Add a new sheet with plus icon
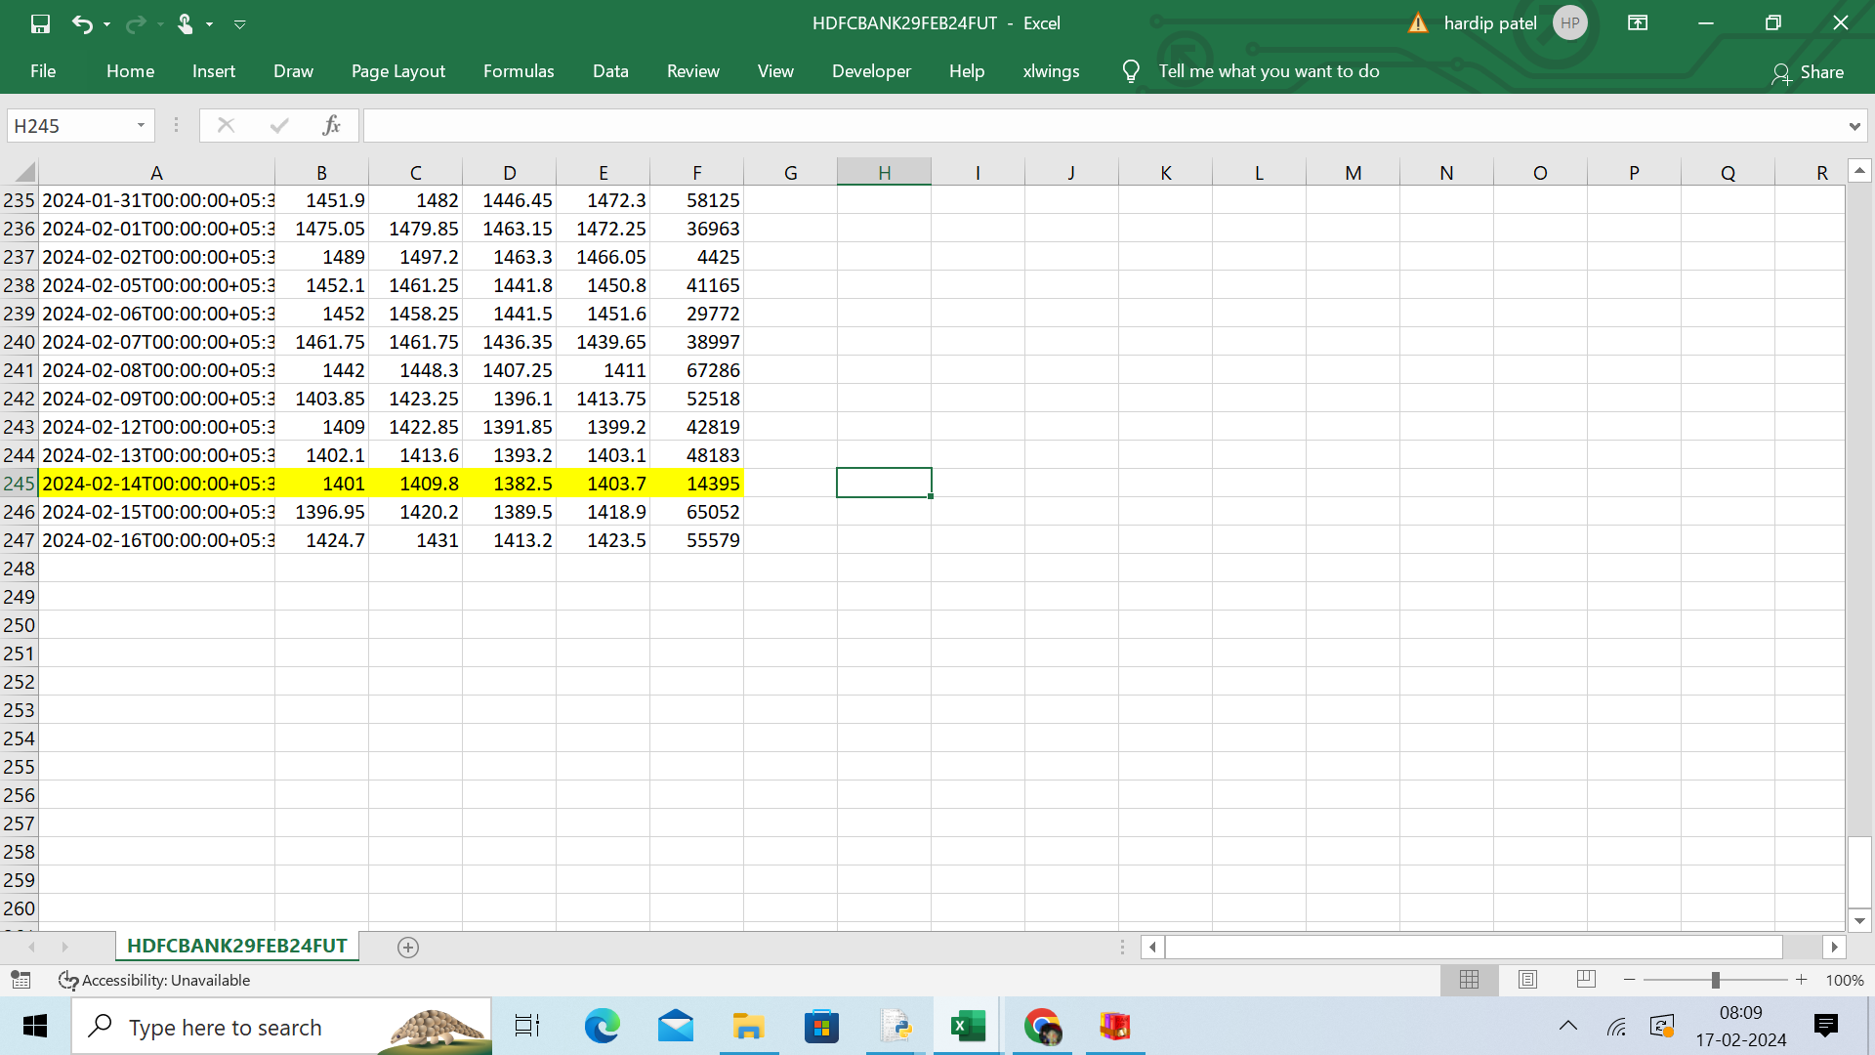1875x1055 pixels. tap(408, 948)
